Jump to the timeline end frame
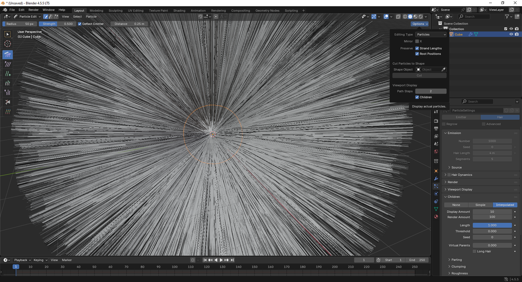Viewport: 522px width, 282px height. click(x=232, y=260)
